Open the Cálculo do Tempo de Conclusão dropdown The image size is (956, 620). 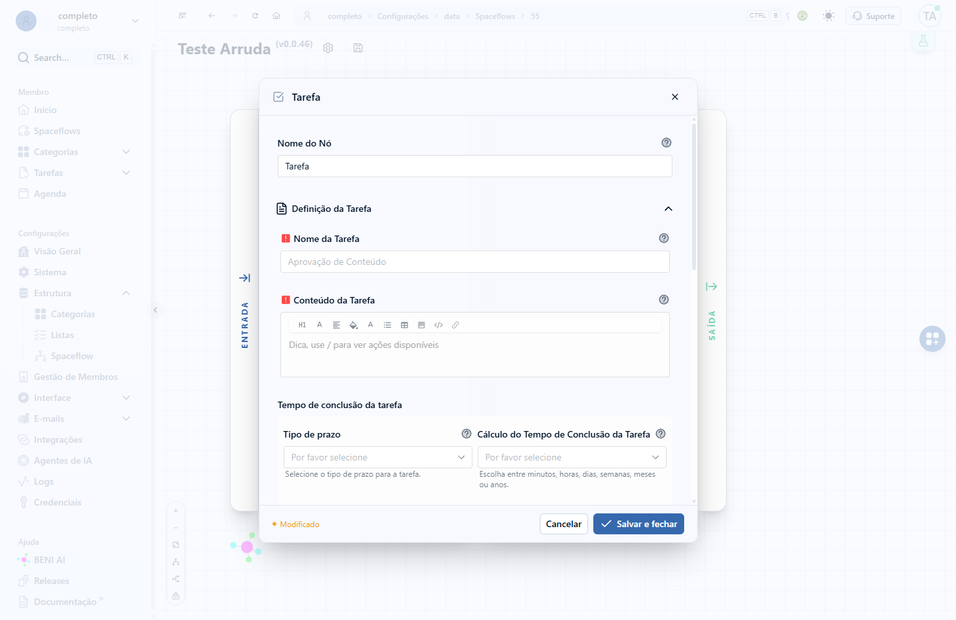coord(572,457)
